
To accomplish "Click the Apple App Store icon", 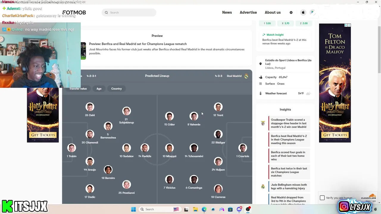I will click(x=303, y=12).
